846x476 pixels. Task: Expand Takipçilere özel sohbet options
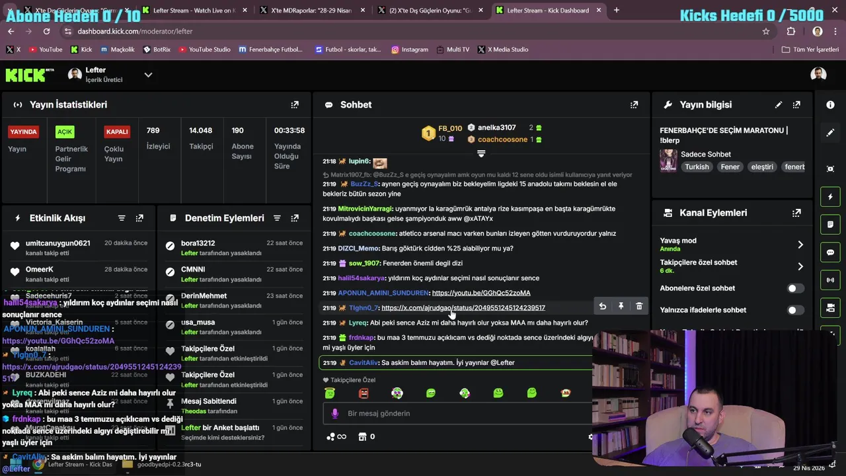coord(800,266)
